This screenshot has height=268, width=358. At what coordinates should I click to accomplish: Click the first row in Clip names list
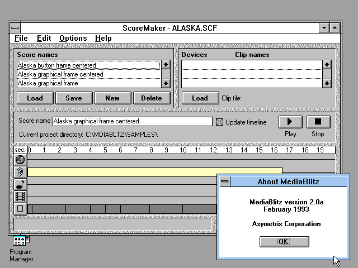coord(252,65)
